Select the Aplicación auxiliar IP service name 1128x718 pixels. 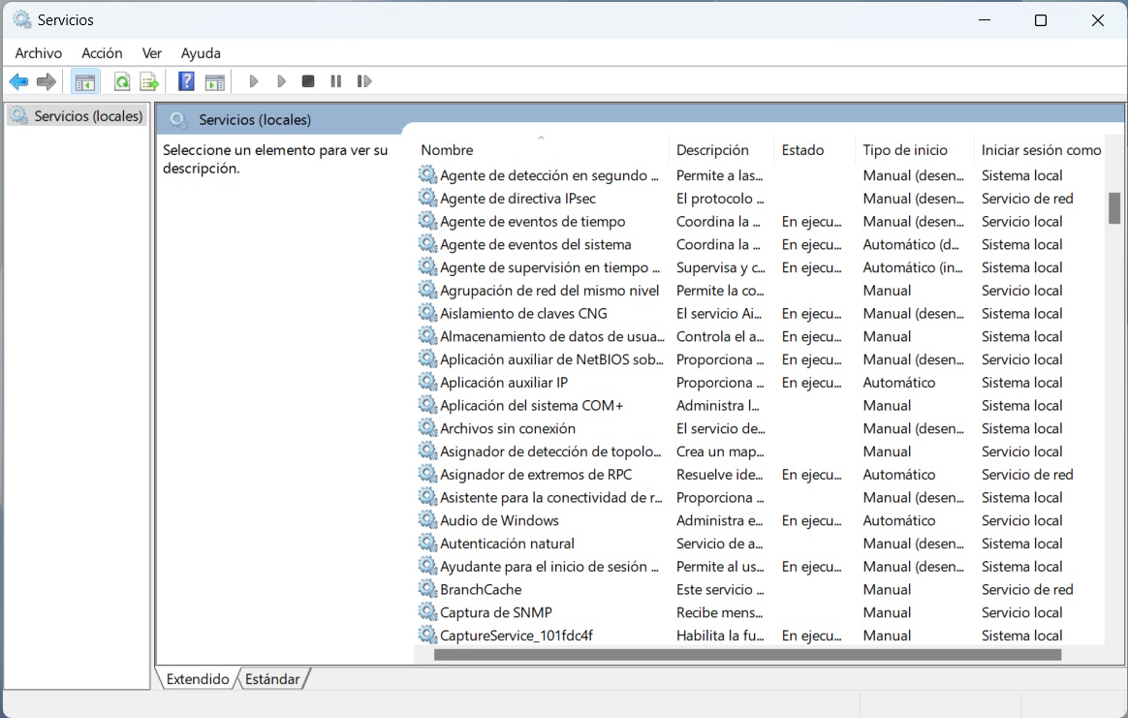pos(504,383)
